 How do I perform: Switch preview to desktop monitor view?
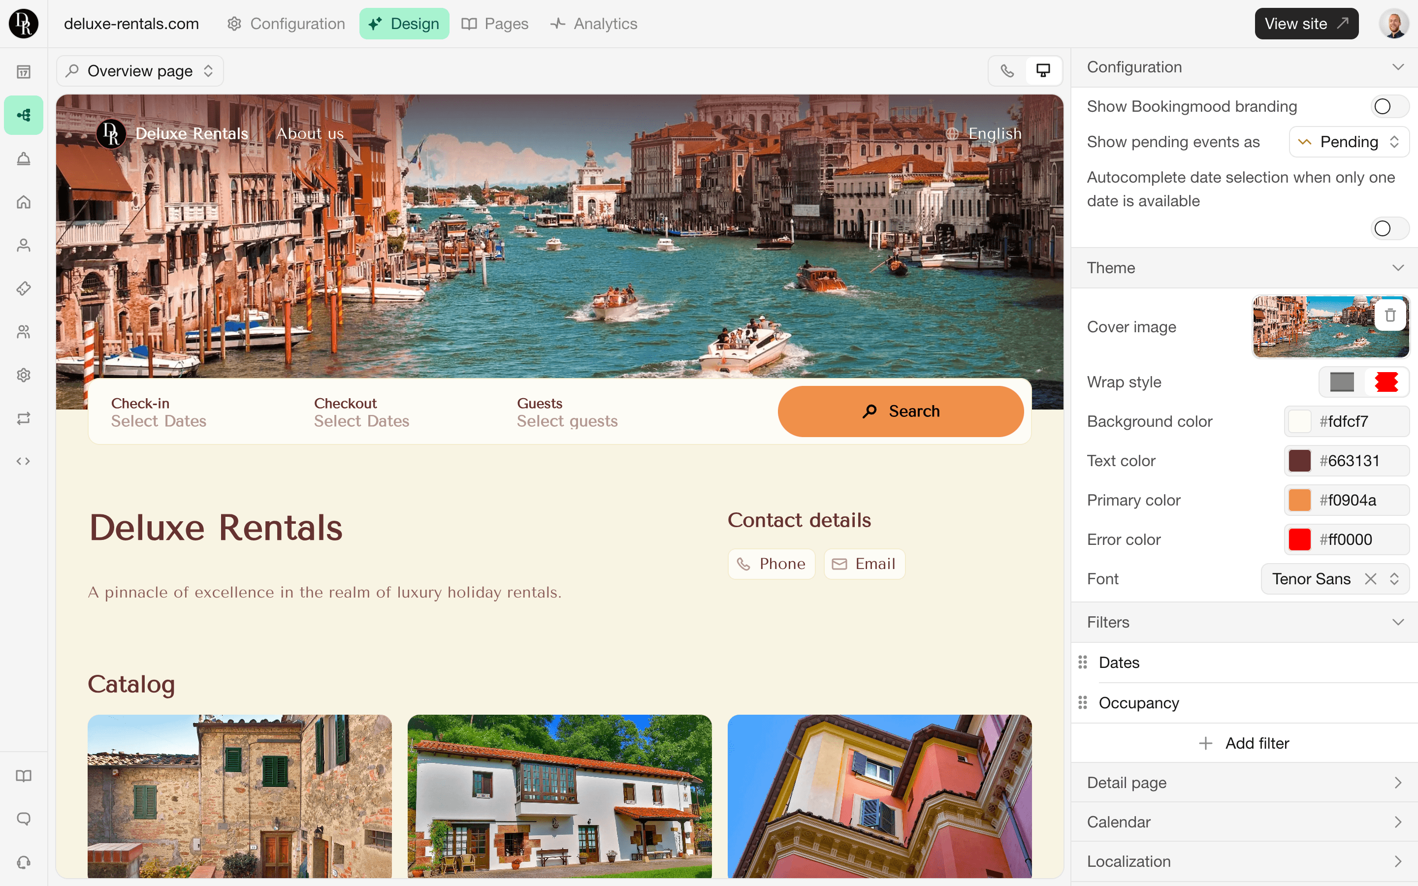pos(1043,71)
